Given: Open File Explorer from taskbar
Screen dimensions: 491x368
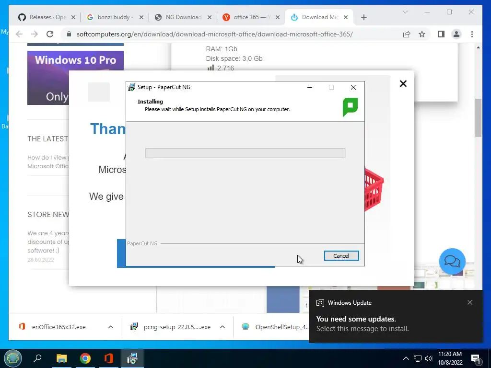Looking at the screenshot, I should tap(62, 358).
